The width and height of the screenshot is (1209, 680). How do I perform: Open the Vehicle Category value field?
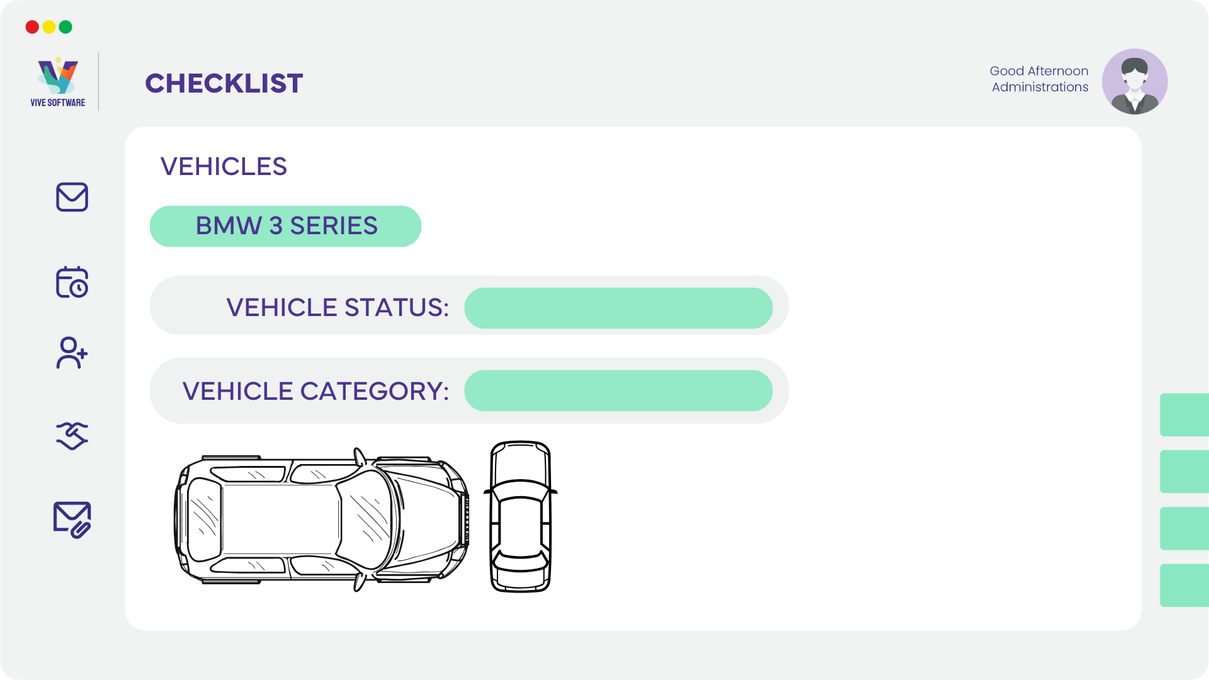pyautogui.click(x=618, y=390)
